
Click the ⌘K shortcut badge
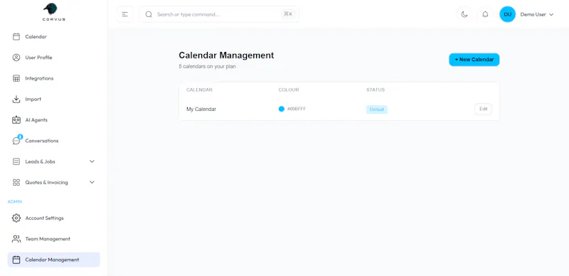[x=288, y=14]
